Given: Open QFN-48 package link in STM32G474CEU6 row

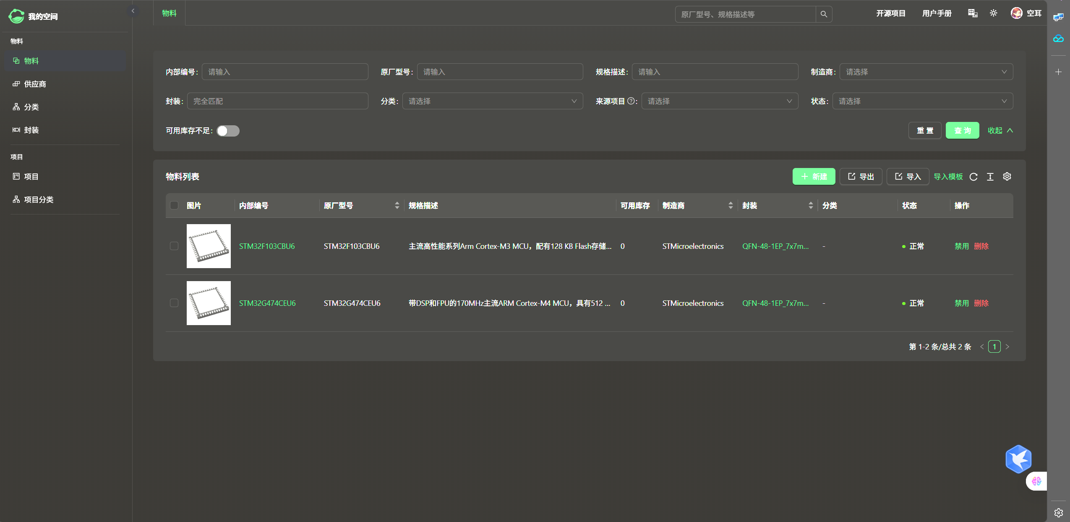Looking at the screenshot, I should tap(775, 303).
